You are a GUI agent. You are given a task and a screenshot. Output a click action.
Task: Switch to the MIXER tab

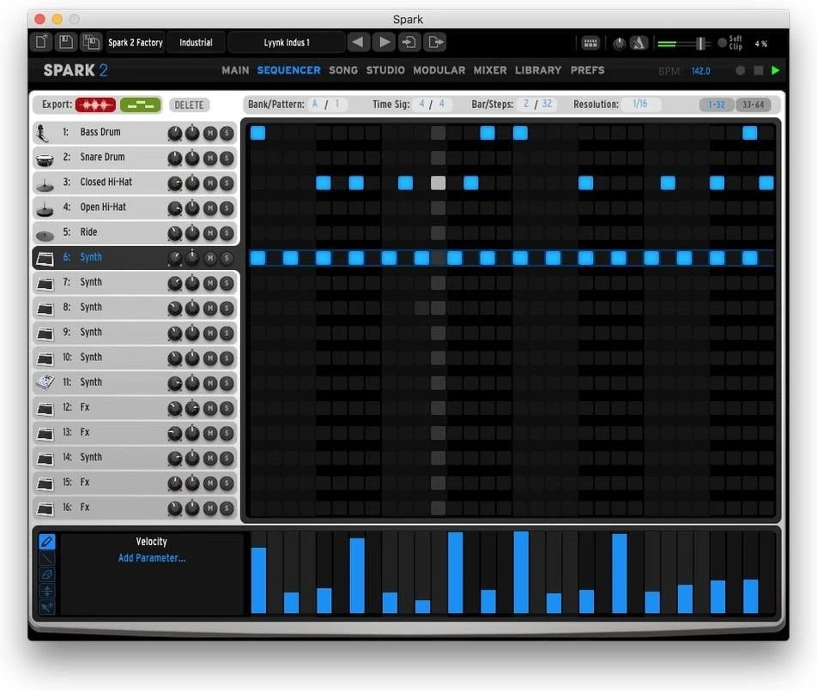coord(490,70)
